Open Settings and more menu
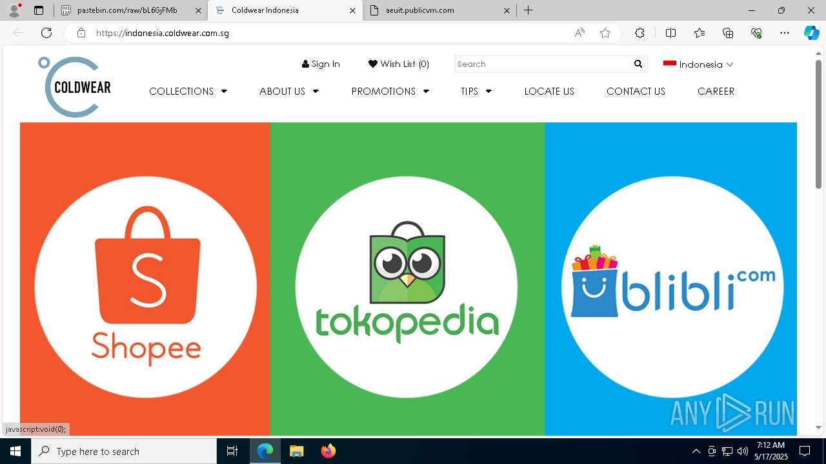Screen dimensions: 826x464 [x=785, y=33]
